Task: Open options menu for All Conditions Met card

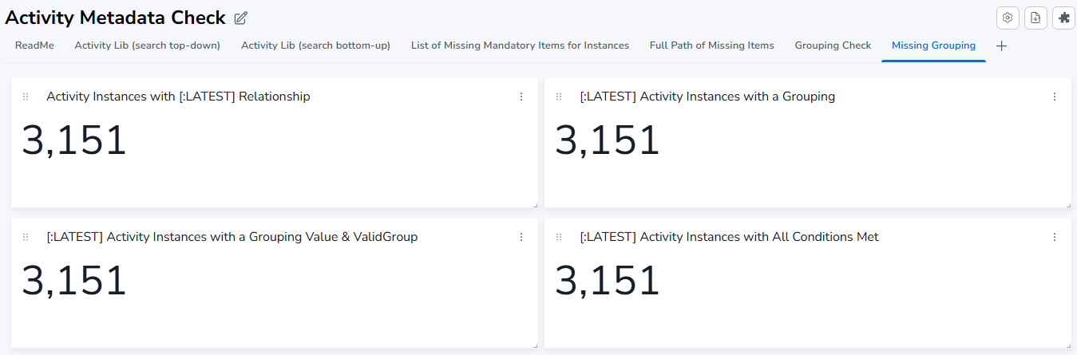Action: point(1055,237)
